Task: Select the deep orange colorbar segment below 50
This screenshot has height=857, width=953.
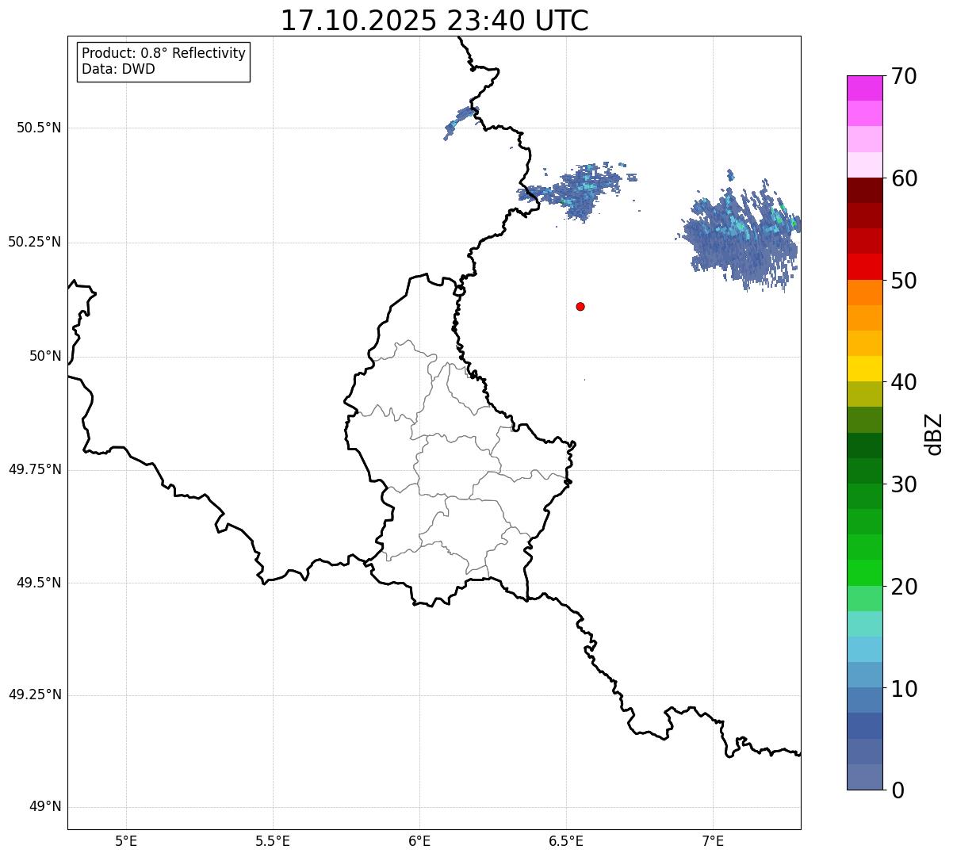Action: pos(864,293)
